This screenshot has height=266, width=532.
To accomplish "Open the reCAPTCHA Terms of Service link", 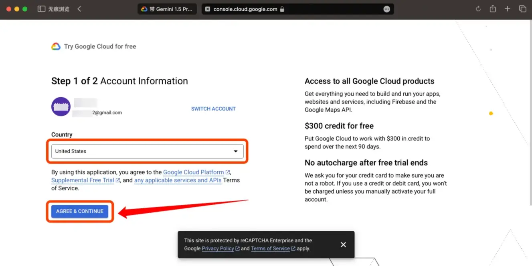I will pyautogui.click(x=273, y=248).
